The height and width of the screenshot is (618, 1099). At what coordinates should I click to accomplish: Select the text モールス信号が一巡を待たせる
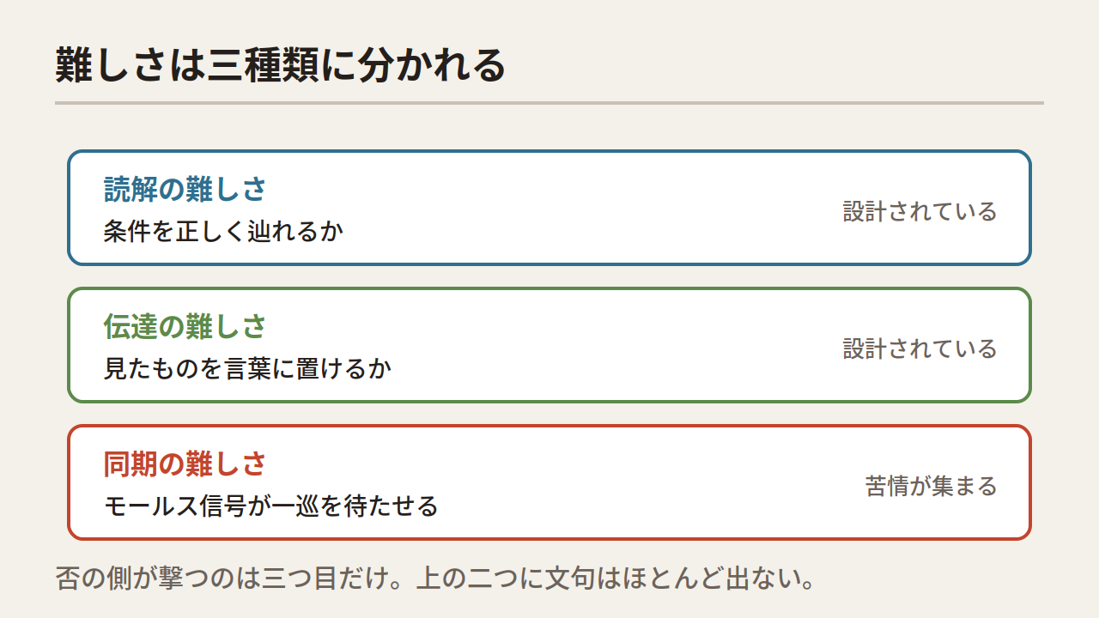coord(271,506)
